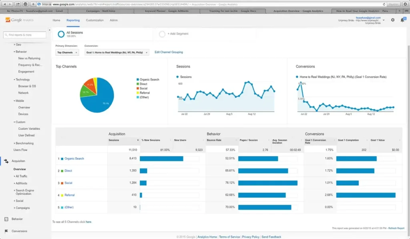Open the Top Channels primary dimension dropdown
This screenshot has height=239, width=410.
(x=67, y=52)
